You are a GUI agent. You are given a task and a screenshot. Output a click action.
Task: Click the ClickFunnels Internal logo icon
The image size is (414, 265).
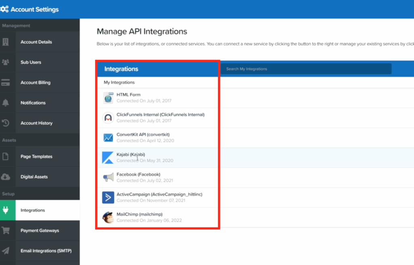point(108,118)
